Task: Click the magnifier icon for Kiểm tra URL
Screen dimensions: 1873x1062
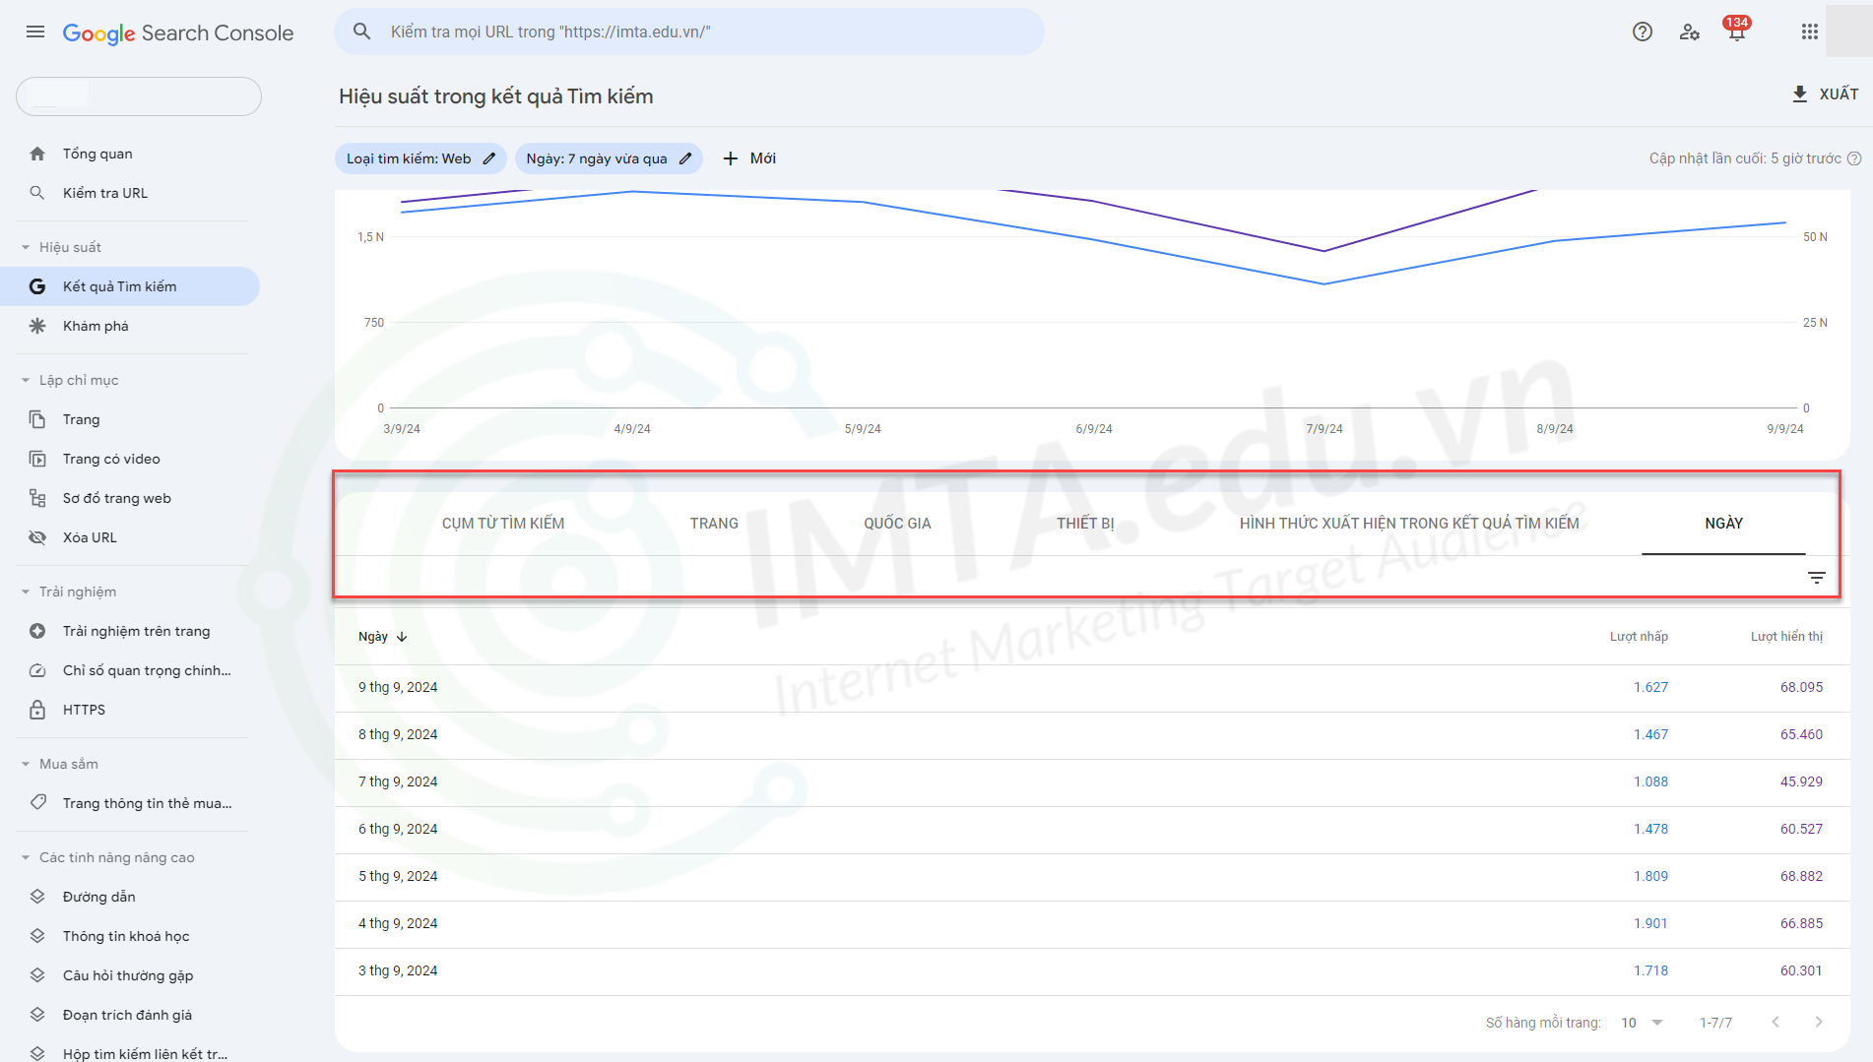Action: tap(37, 193)
